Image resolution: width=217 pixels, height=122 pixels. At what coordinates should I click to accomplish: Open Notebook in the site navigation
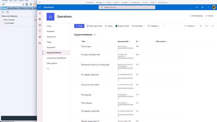pos(51,32)
